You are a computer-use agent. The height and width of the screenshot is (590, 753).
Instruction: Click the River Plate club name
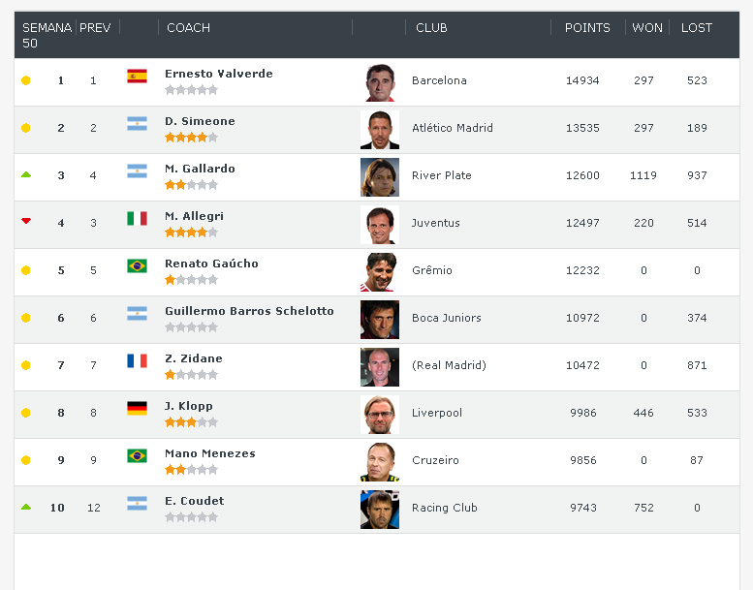pos(441,175)
